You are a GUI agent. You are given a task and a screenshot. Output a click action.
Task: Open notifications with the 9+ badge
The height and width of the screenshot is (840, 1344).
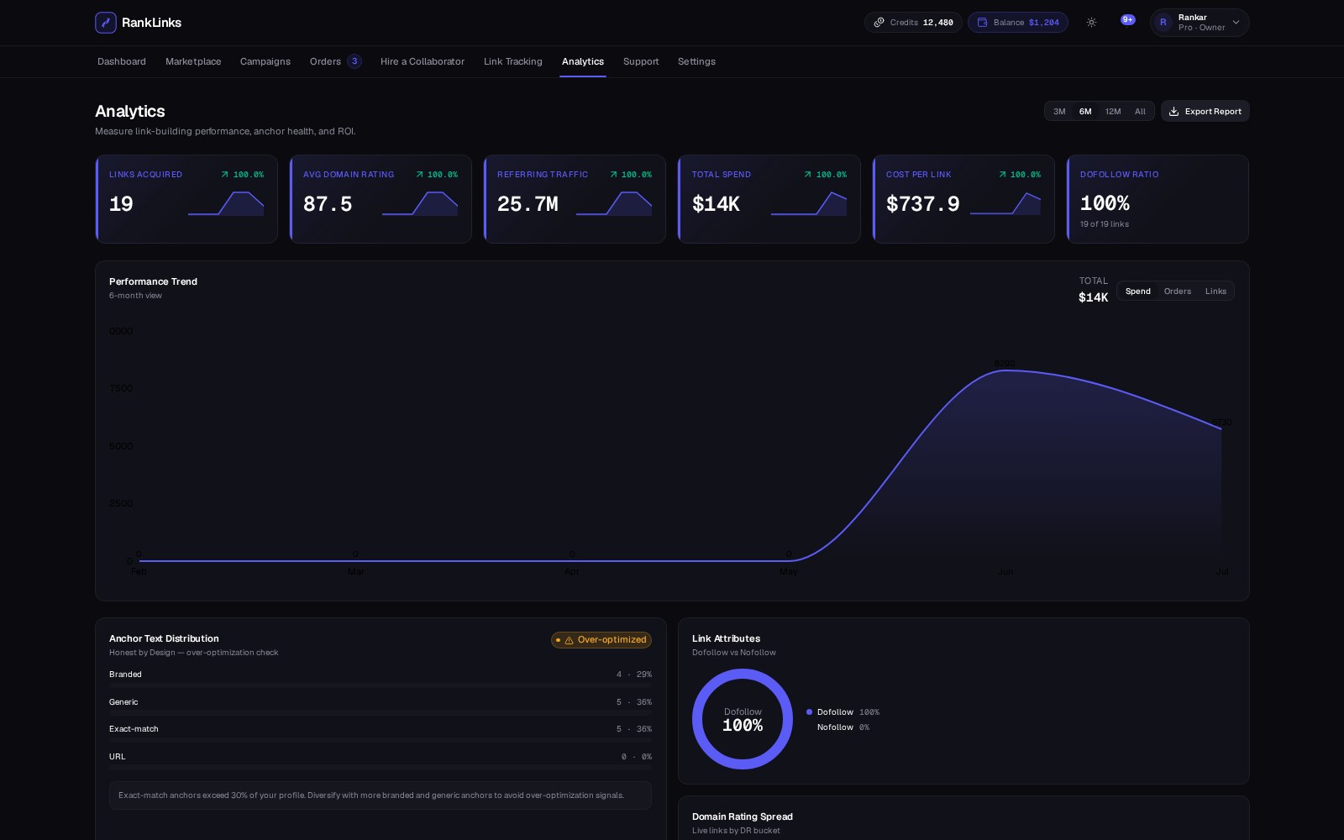(x=1128, y=19)
